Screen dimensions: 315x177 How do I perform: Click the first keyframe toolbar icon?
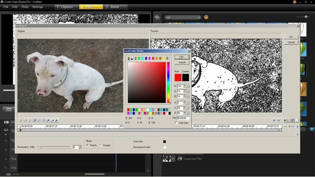click(x=21, y=120)
